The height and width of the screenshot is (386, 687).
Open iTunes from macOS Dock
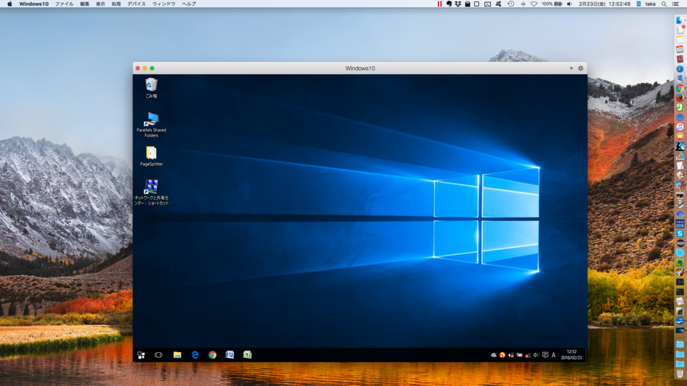(x=680, y=127)
